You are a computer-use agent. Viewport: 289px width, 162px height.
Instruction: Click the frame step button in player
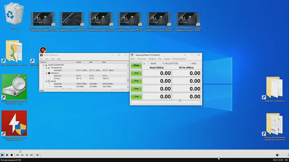(38, 154)
